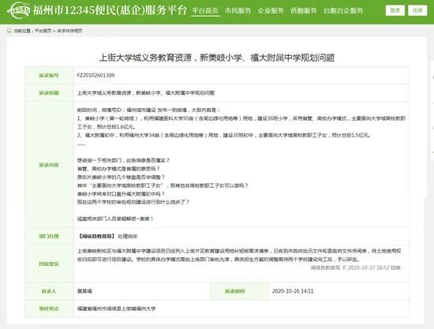Click the line about 福大附属初中 30班初中

(224, 135)
